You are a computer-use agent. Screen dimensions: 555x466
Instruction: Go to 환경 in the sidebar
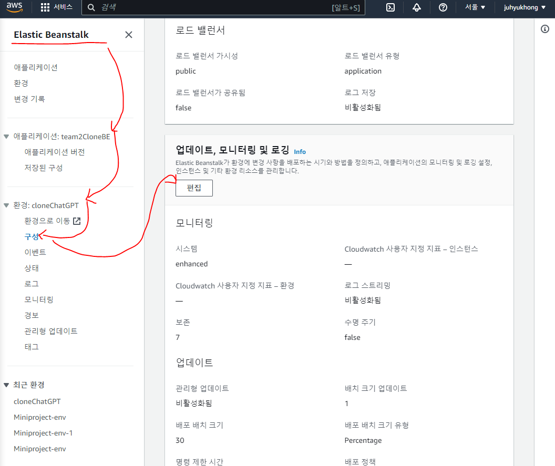click(x=21, y=83)
